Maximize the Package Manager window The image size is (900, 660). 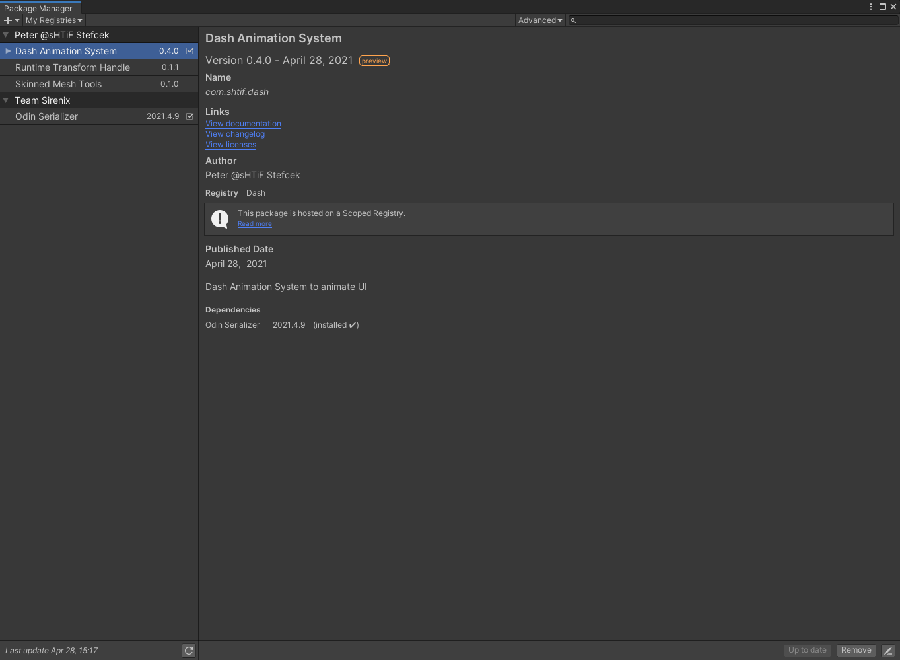click(882, 7)
